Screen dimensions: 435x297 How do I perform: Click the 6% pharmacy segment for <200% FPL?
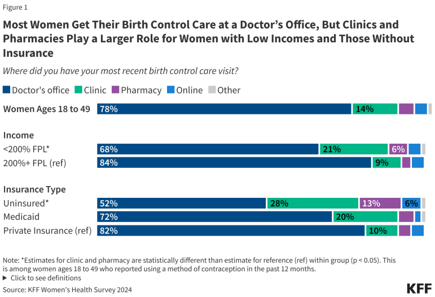pos(398,149)
